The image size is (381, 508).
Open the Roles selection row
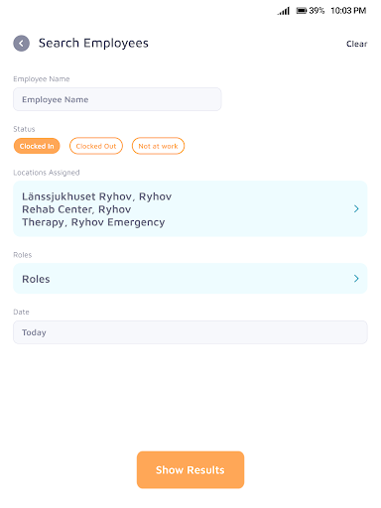[190, 279]
